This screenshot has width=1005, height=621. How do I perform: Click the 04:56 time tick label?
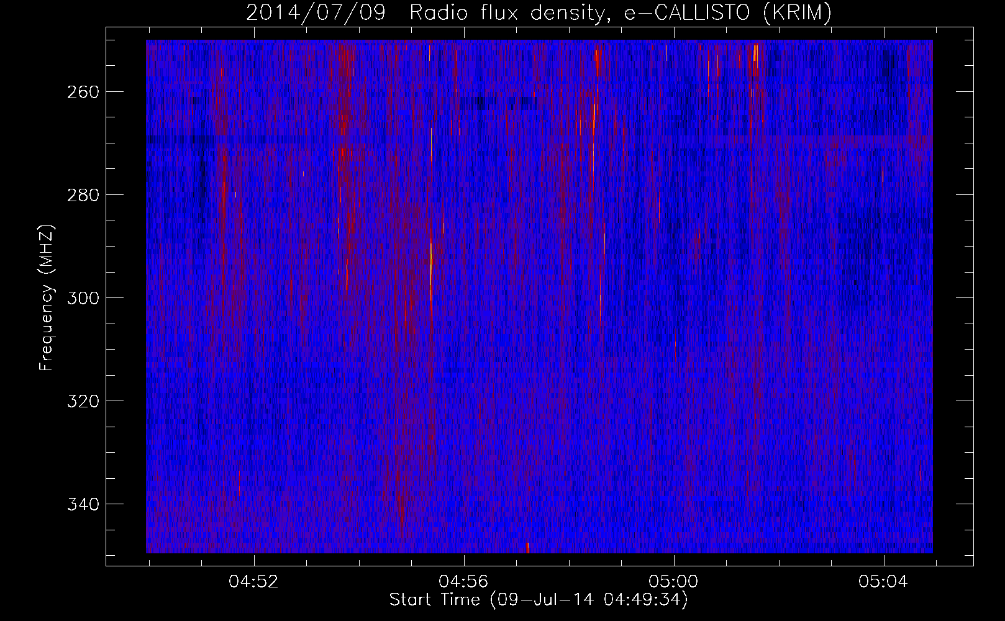(463, 582)
